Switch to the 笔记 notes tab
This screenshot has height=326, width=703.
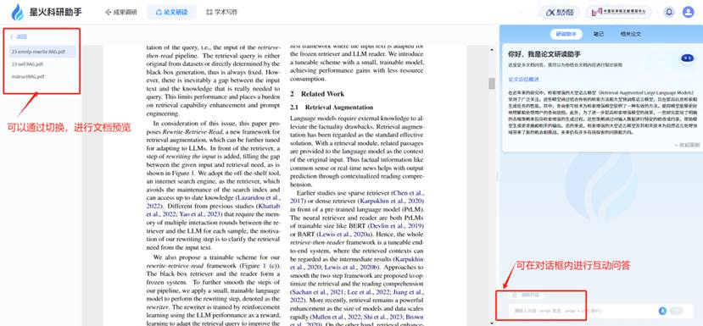pos(599,34)
